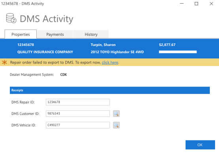Click the CDK dealer management system value
This screenshot has width=219, height=155.
tap(64, 75)
